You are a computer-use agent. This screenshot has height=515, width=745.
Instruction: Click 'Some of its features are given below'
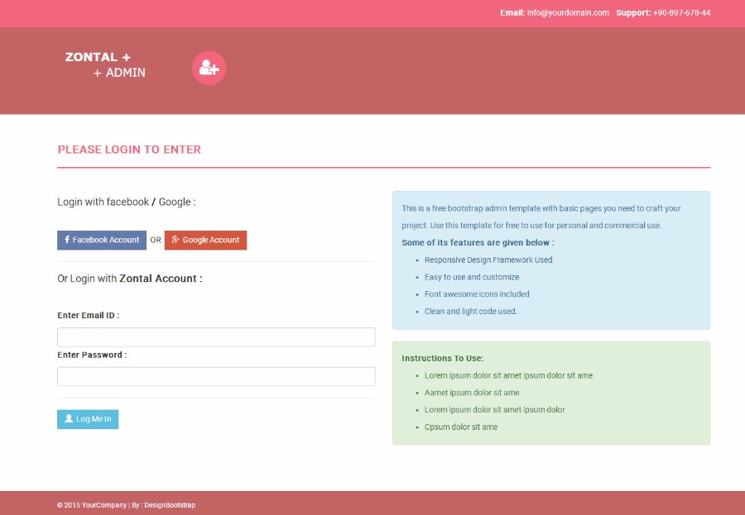(476, 242)
